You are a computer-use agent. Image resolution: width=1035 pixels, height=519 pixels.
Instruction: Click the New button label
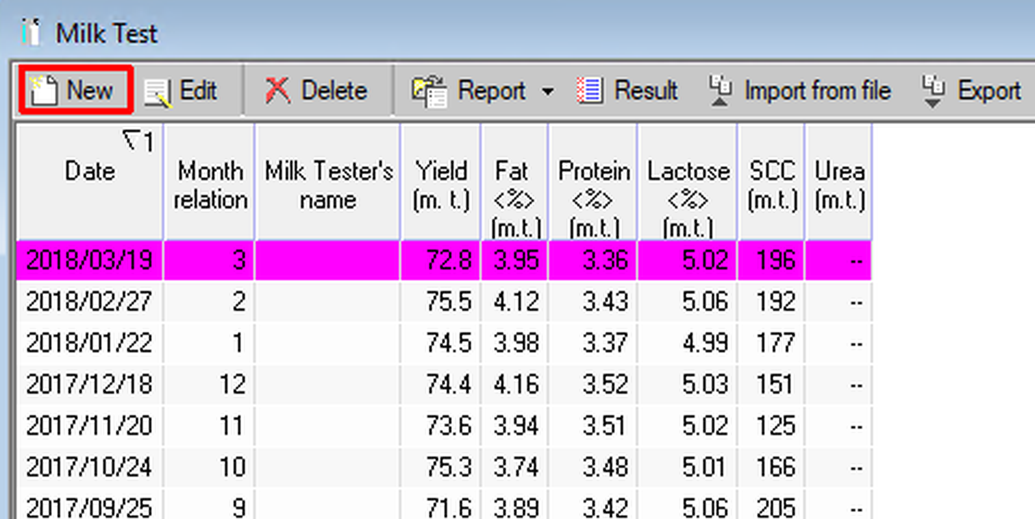90,90
